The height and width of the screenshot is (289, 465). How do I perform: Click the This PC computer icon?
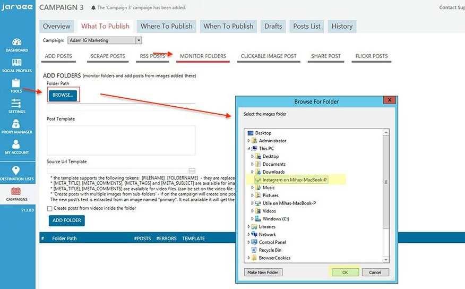pos(254,148)
